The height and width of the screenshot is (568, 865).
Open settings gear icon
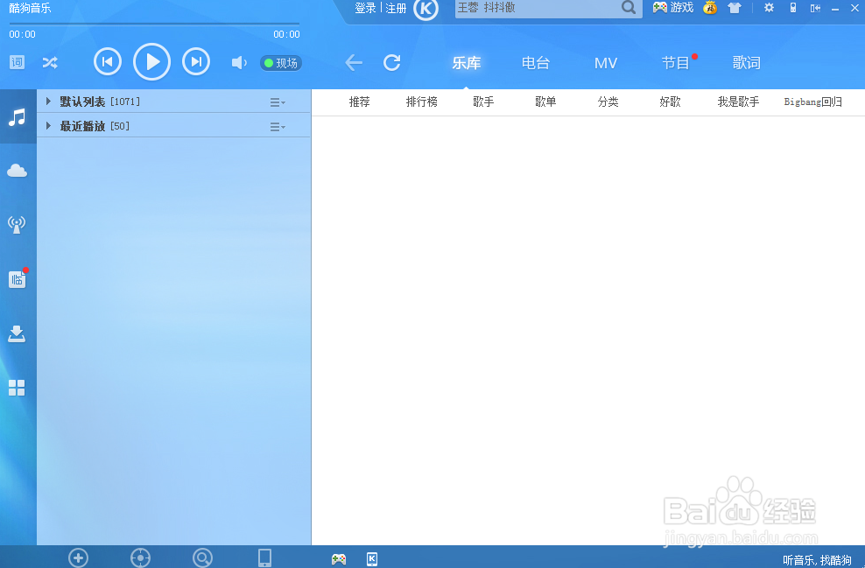click(x=769, y=8)
